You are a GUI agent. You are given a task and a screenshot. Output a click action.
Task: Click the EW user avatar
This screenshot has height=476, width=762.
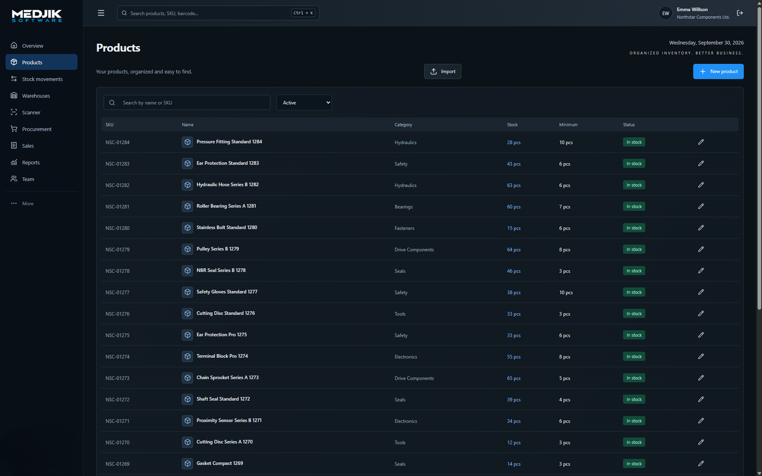[666, 13]
